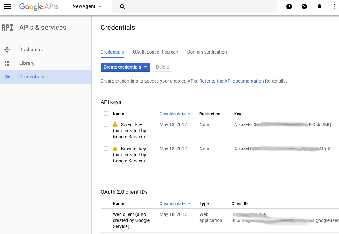Image resolution: width=339 pixels, height=234 pixels.
Task: Click the search magnifier icon
Action: pyautogui.click(x=122, y=7)
